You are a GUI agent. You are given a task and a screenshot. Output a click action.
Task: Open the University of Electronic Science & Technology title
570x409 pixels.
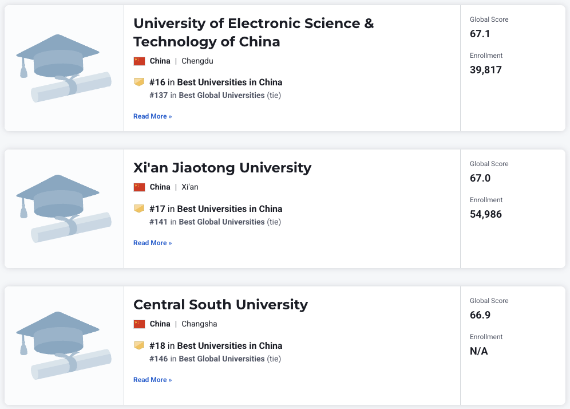click(254, 33)
